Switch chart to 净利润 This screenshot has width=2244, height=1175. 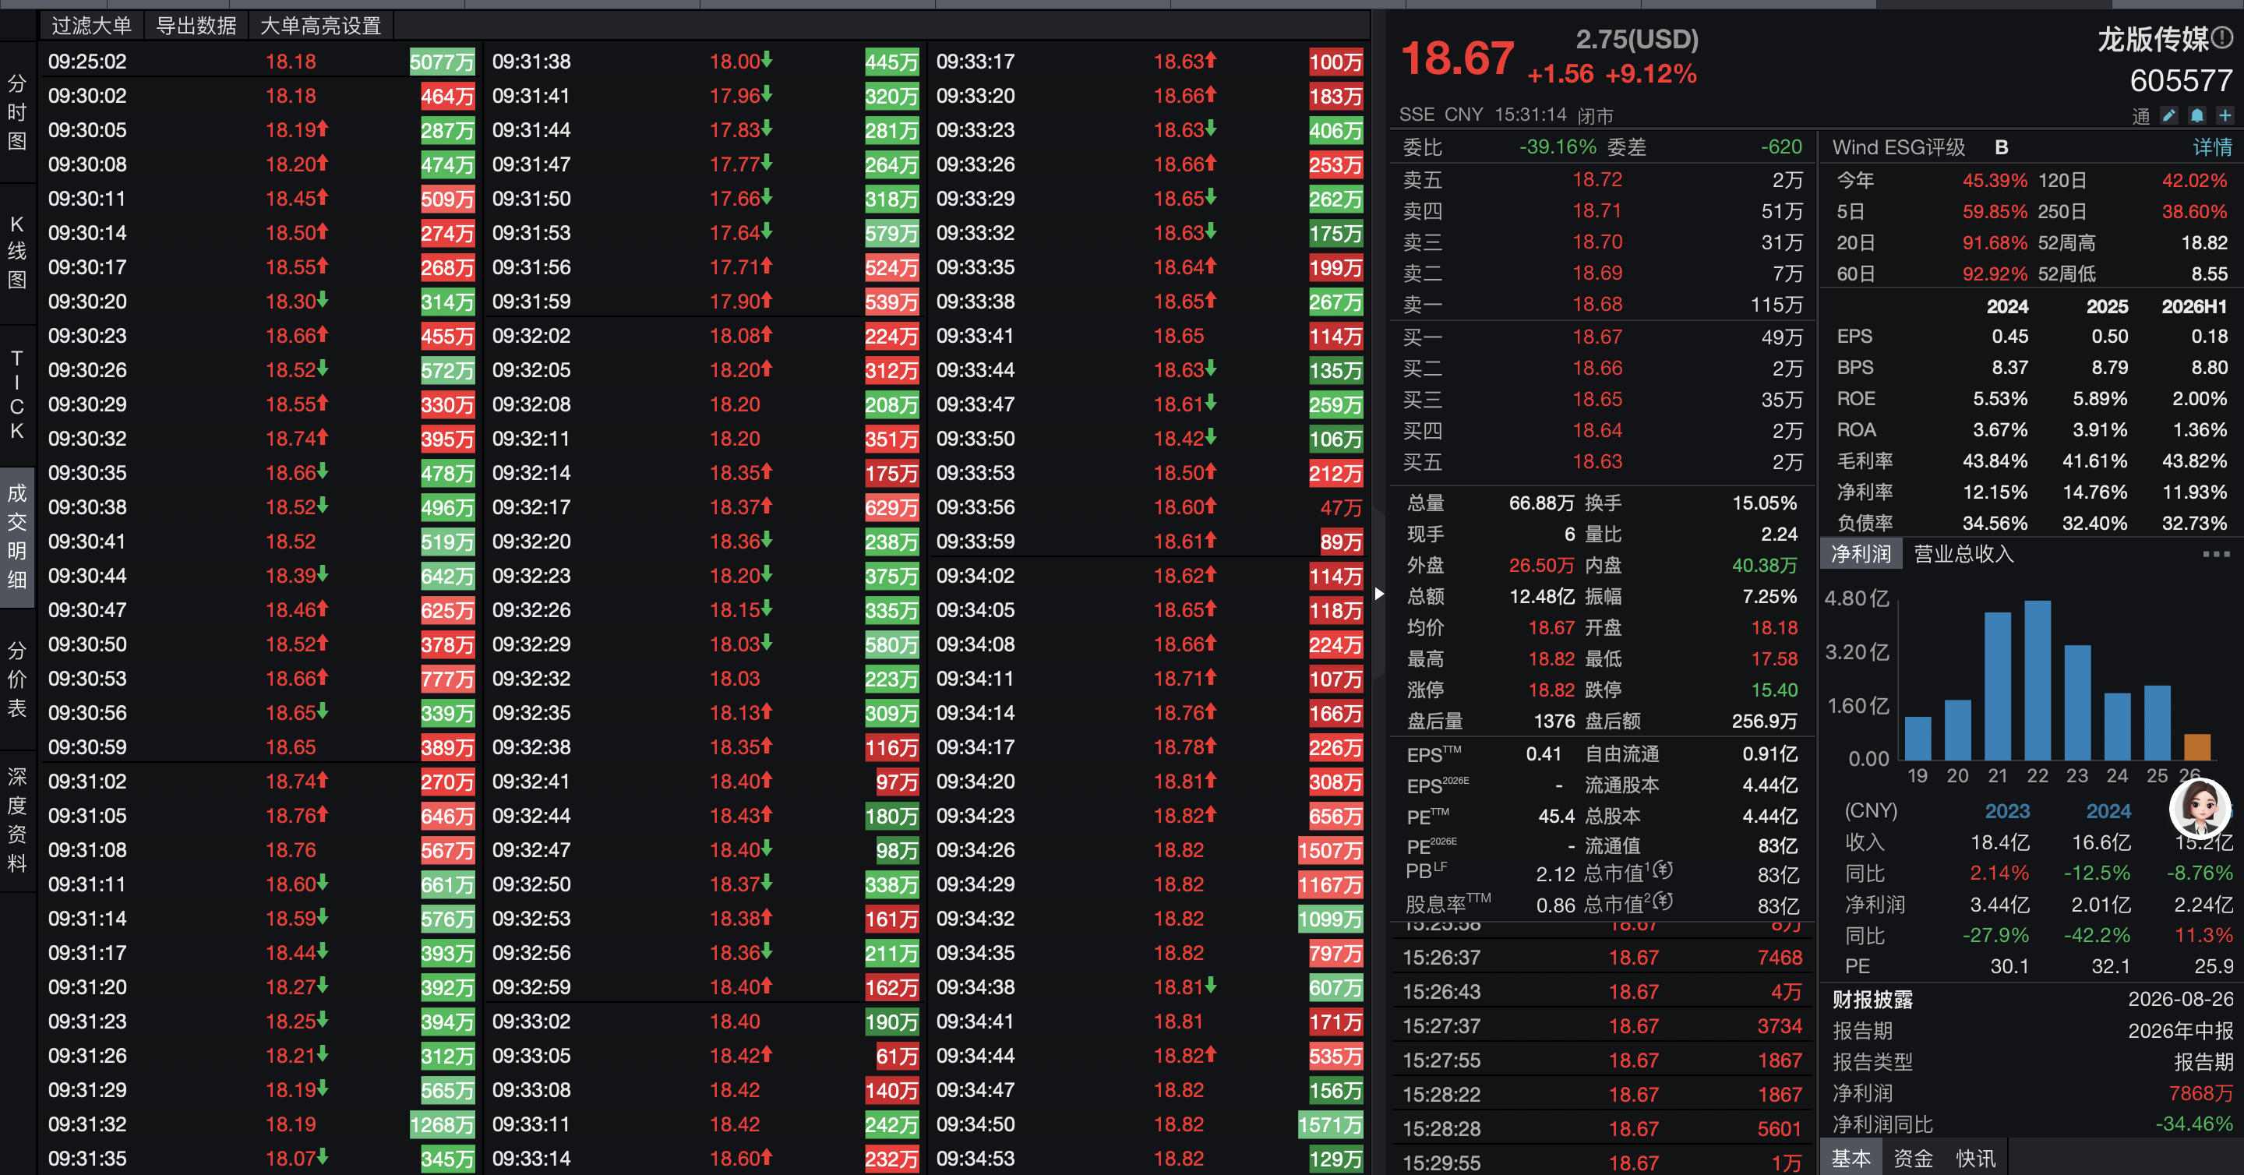coord(1861,554)
